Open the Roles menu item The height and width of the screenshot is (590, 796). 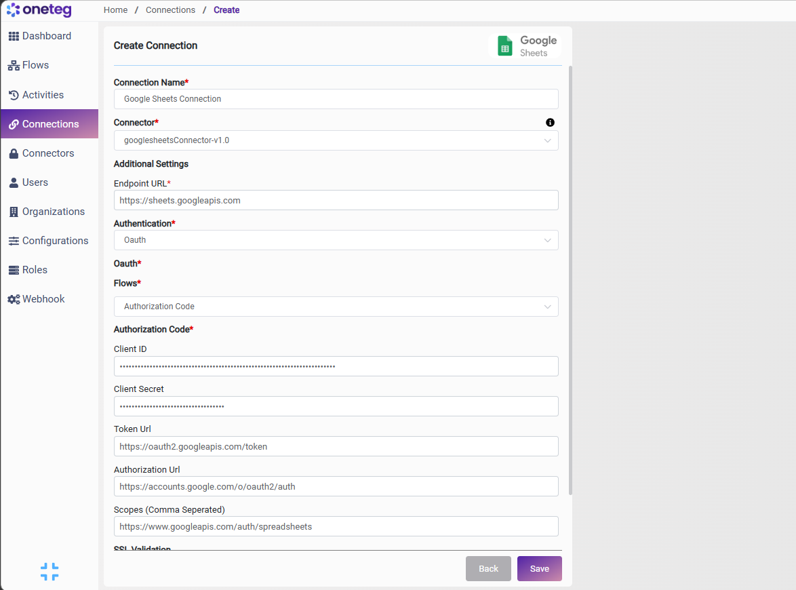tap(49, 270)
